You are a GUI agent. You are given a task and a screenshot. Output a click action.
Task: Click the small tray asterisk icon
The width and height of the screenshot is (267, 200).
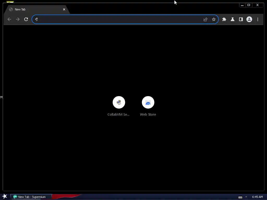(x=246, y=197)
